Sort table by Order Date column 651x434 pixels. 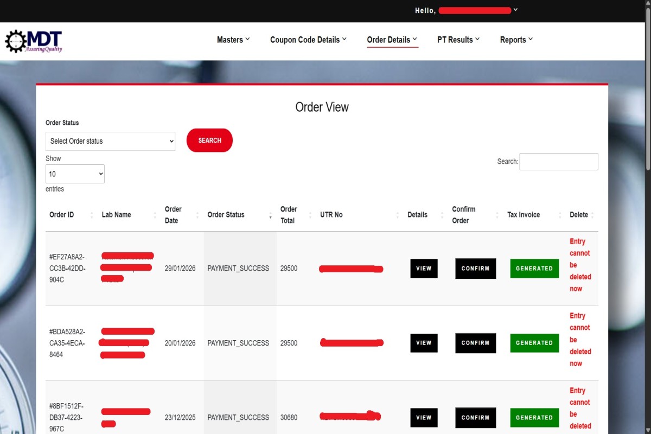coord(173,215)
